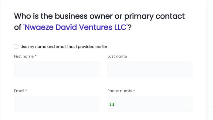Image resolution: width=213 pixels, height=120 pixels.
Task: Focus the First name input field
Action: [x=57, y=70]
